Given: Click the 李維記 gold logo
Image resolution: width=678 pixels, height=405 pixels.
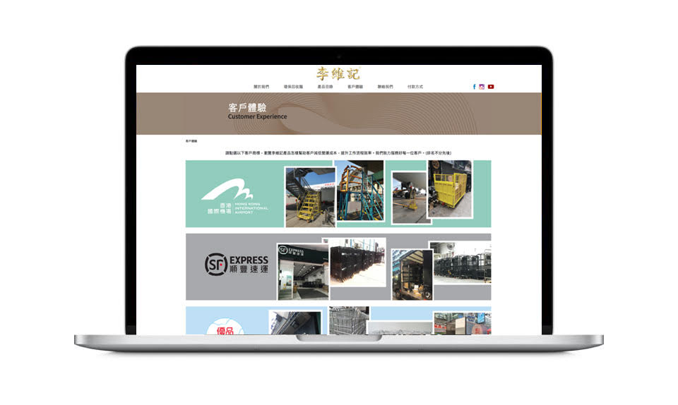Looking at the screenshot, I should pyautogui.click(x=338, y=74).
